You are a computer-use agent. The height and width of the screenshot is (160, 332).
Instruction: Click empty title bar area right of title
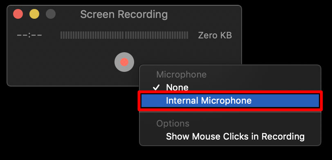203,14
